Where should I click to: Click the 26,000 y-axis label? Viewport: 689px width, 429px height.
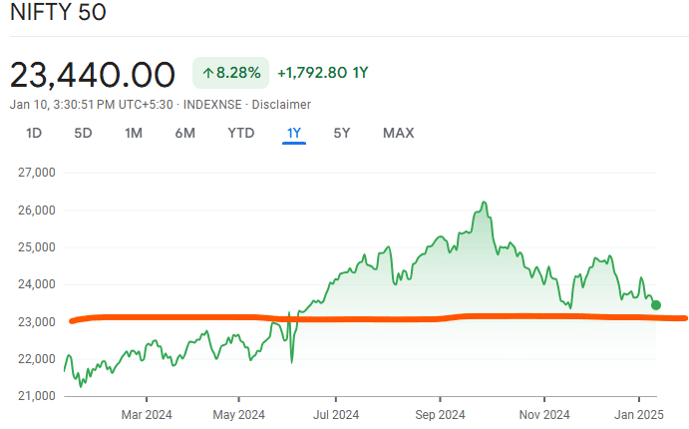[x=37, y=211]
